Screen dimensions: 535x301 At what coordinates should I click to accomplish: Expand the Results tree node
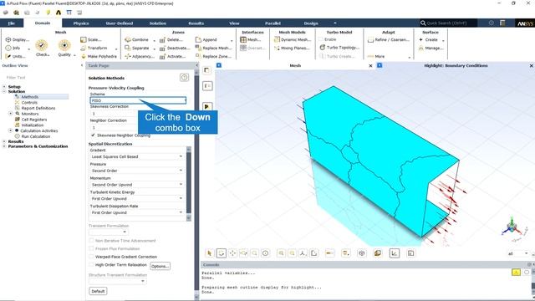click(4, 141)
